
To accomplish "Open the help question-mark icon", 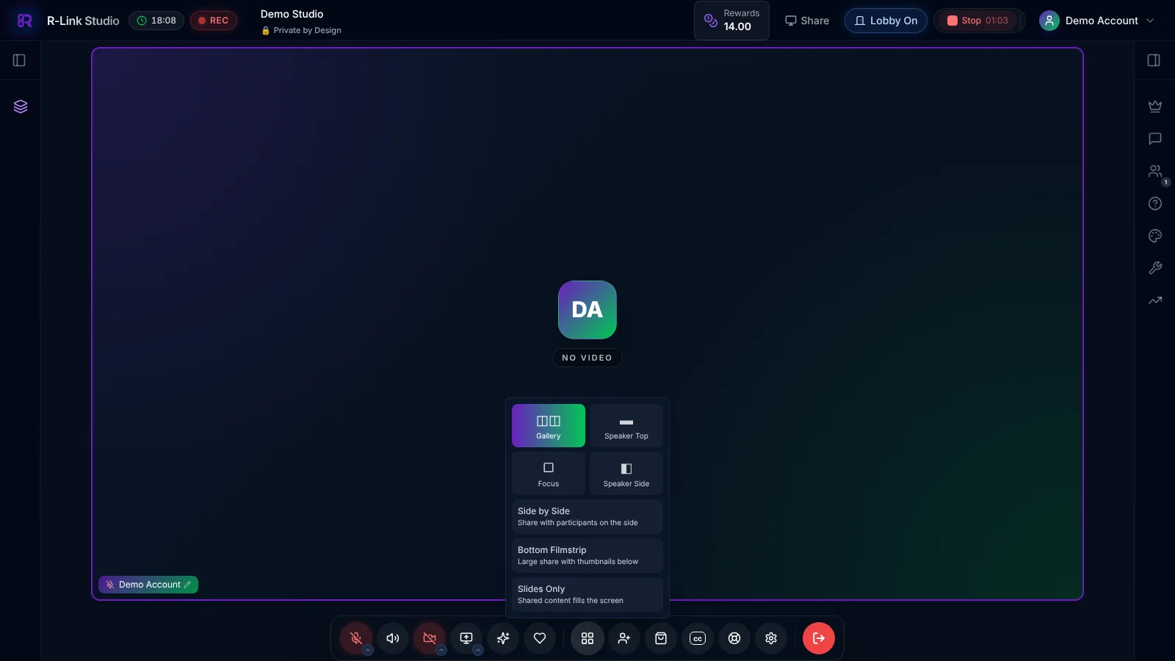I will pos(1155,203).
